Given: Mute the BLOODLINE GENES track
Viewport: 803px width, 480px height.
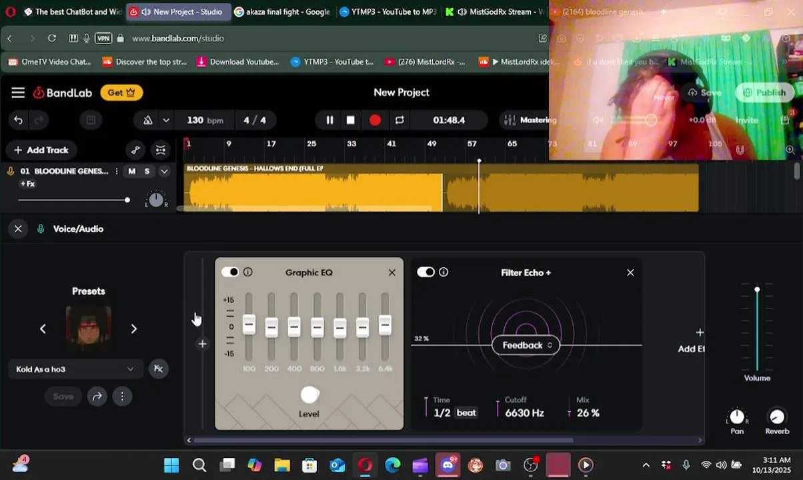Looking at the screenshot, I should click(x=131, y=171).
